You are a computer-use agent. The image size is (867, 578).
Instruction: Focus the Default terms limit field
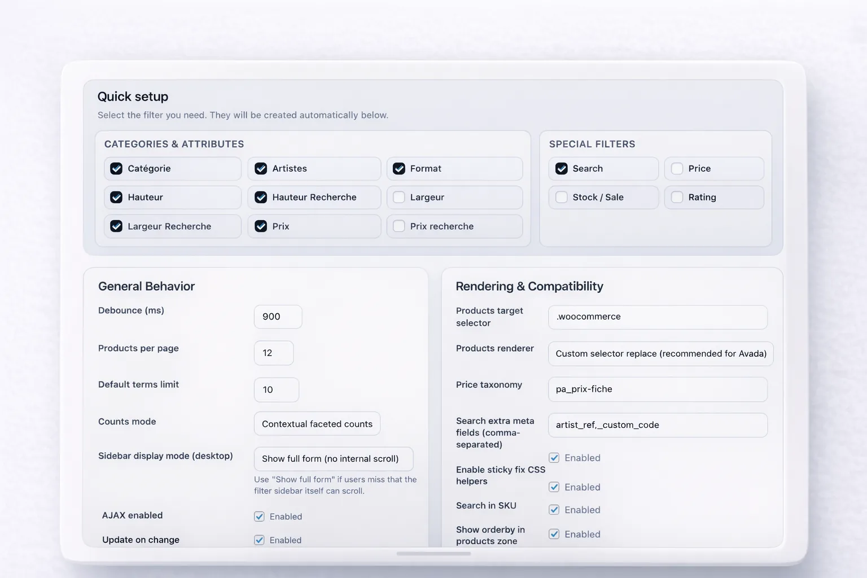click(x=276, y=389)
